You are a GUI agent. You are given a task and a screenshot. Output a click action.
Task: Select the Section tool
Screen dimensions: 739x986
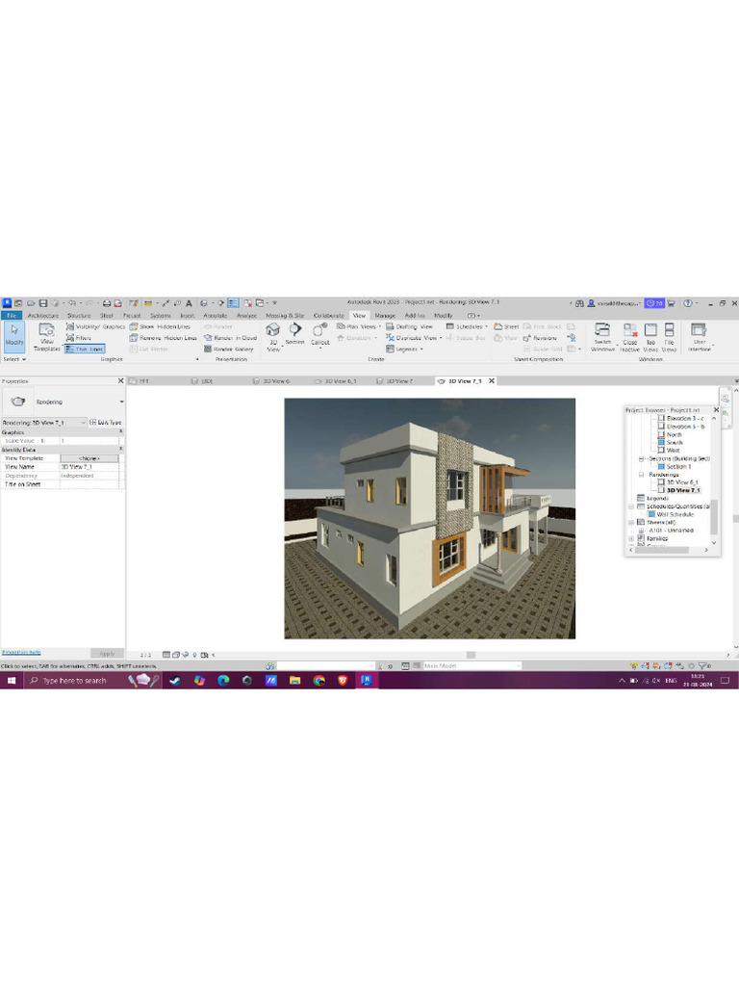click(294, 334)
